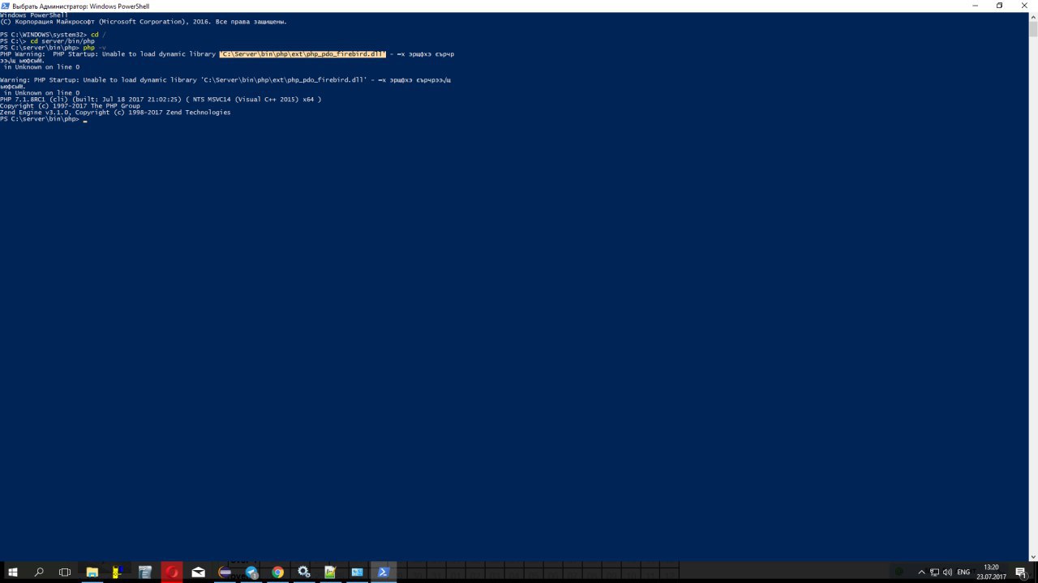Switch input language via ENG indicator
Viewport: 1038px width, 583px height.
click(x=963, y=572)
